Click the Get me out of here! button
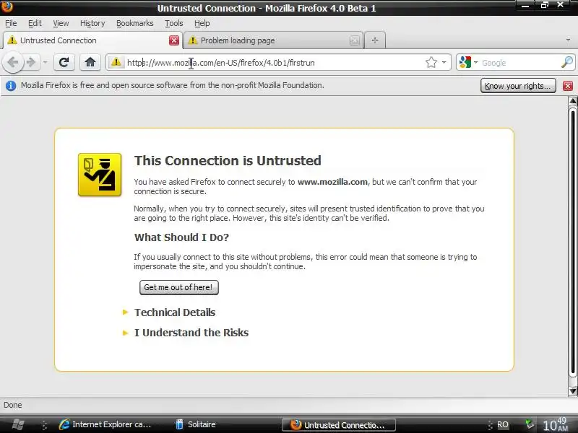The image size is (578, 433). 178,287
